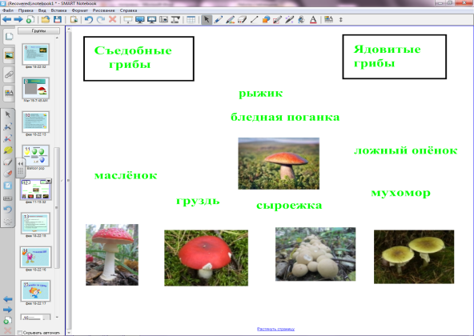
Task: Select the Magic Pen tool
Action: [289, 20]
